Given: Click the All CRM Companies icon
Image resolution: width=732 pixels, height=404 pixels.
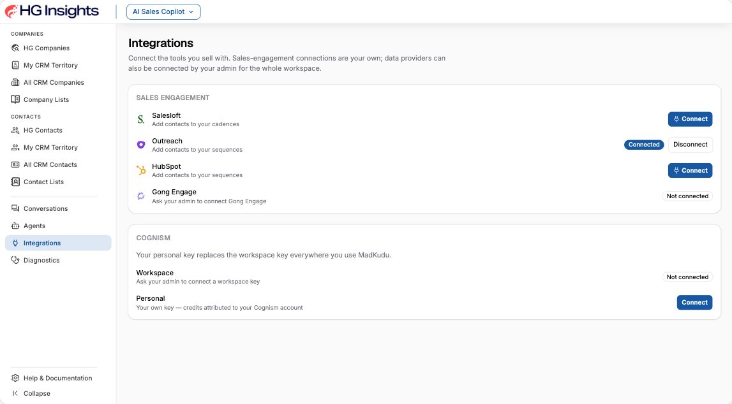Looking at the screenshot, I should point(15,82).
